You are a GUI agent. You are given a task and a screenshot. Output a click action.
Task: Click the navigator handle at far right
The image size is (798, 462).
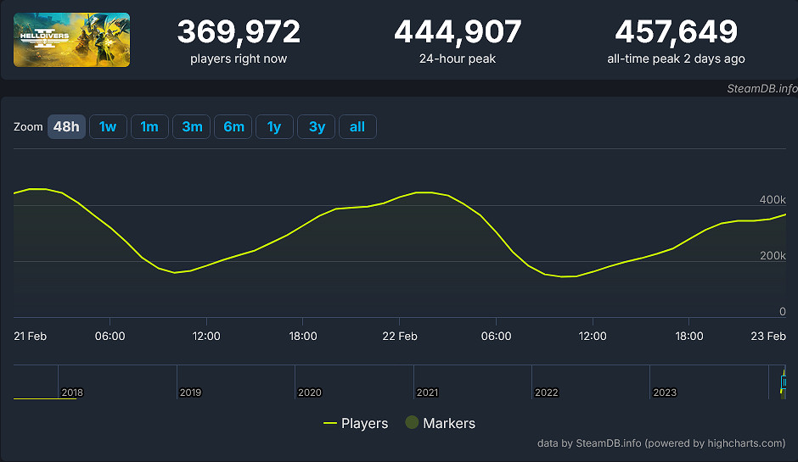point(784,382)
